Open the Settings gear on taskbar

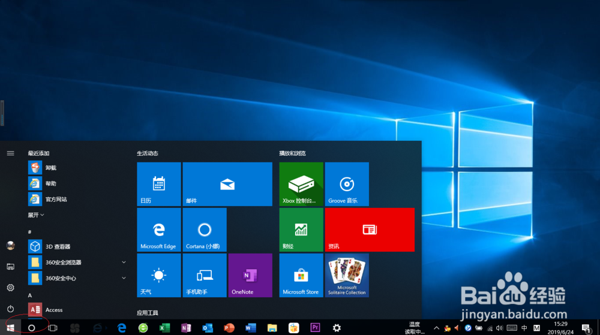click(337, 328)
